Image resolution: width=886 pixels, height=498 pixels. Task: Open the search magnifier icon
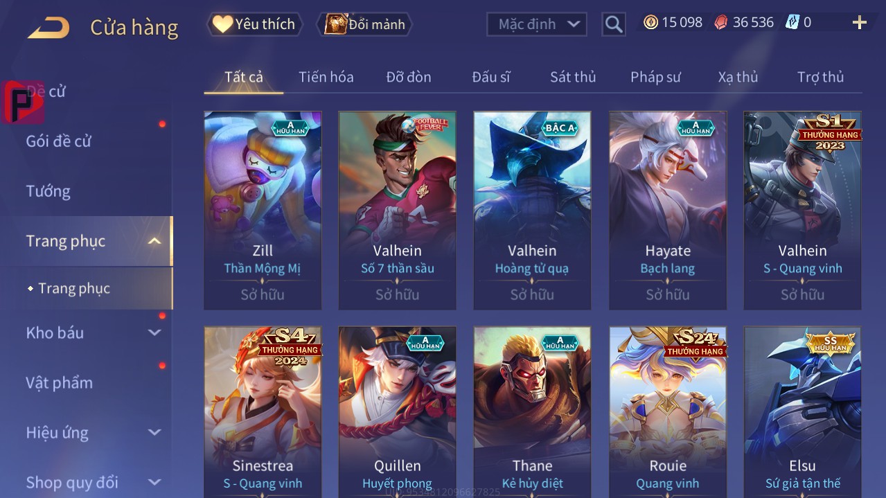pyautogui.click(x=614, y=24)
